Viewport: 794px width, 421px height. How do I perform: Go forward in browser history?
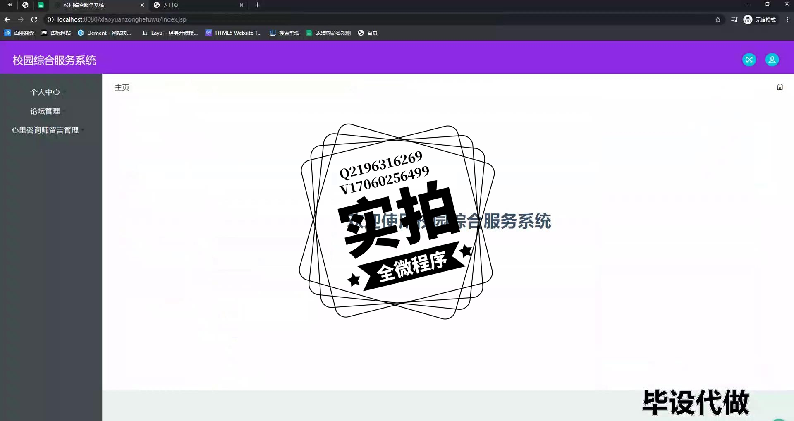click(21, 19)
